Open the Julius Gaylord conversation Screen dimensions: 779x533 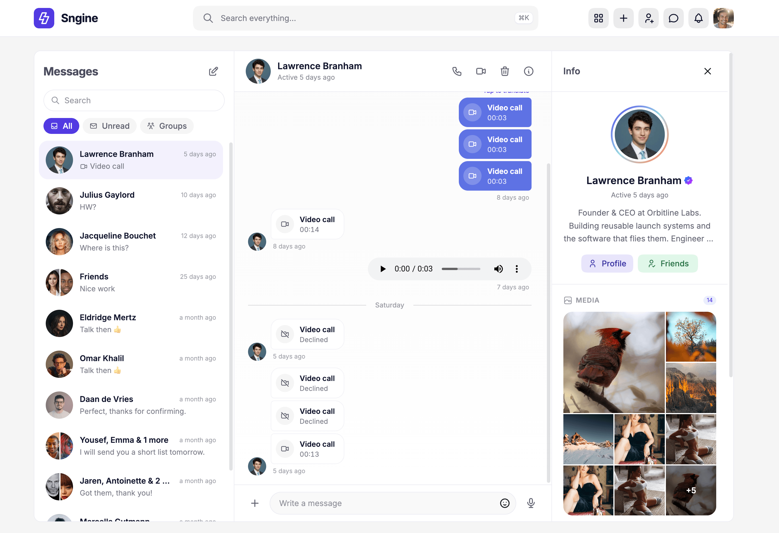click(131, 201)
